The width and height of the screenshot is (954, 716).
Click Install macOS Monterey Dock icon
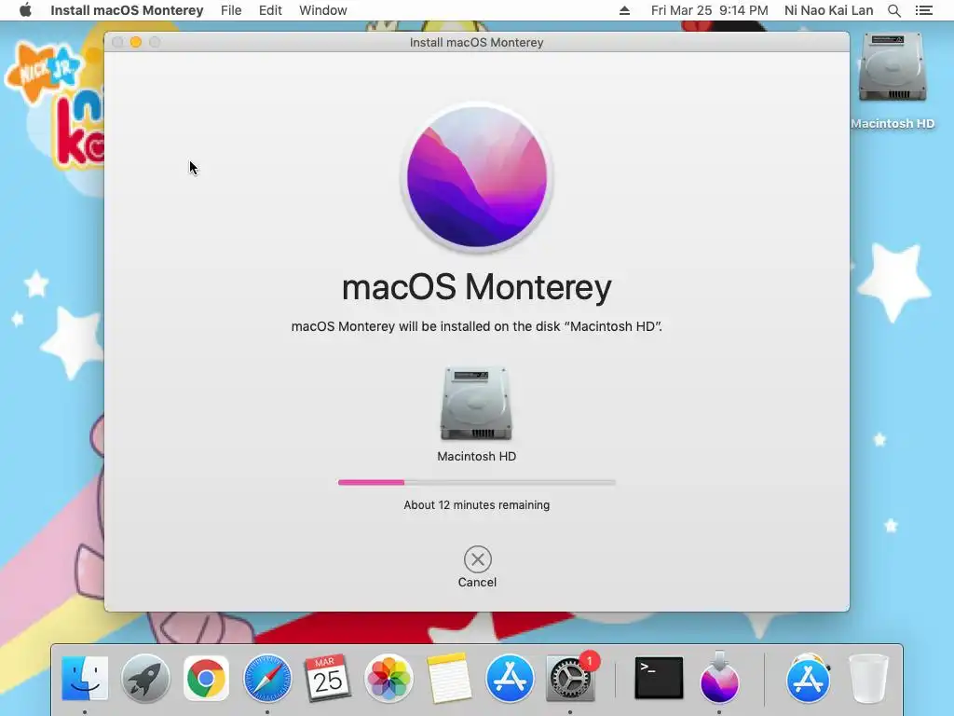point(719,679)
